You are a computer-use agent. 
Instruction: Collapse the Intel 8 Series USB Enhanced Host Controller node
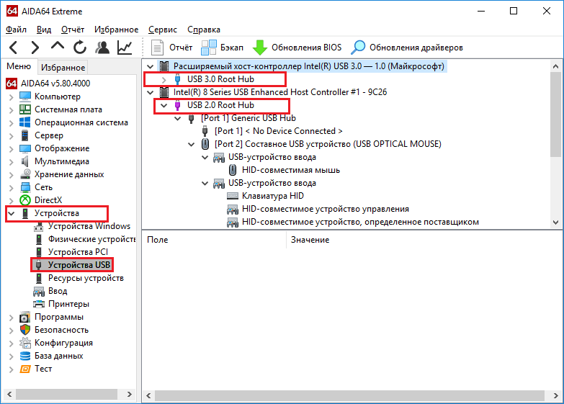pyautogui.click(x=151, y=92)
